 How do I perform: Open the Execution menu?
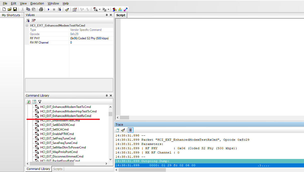click(x=37, y=4)
